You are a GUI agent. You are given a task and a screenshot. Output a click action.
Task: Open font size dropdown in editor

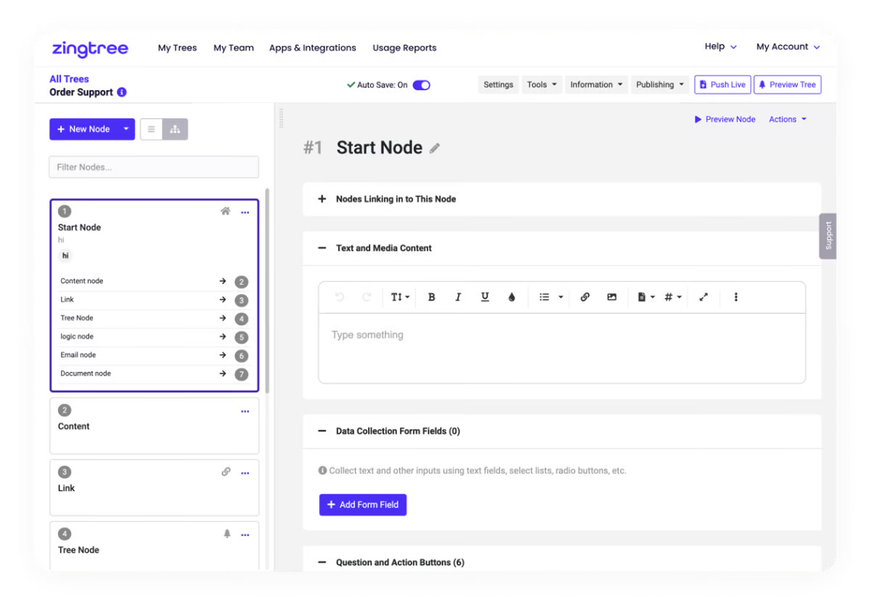[400, 297]
